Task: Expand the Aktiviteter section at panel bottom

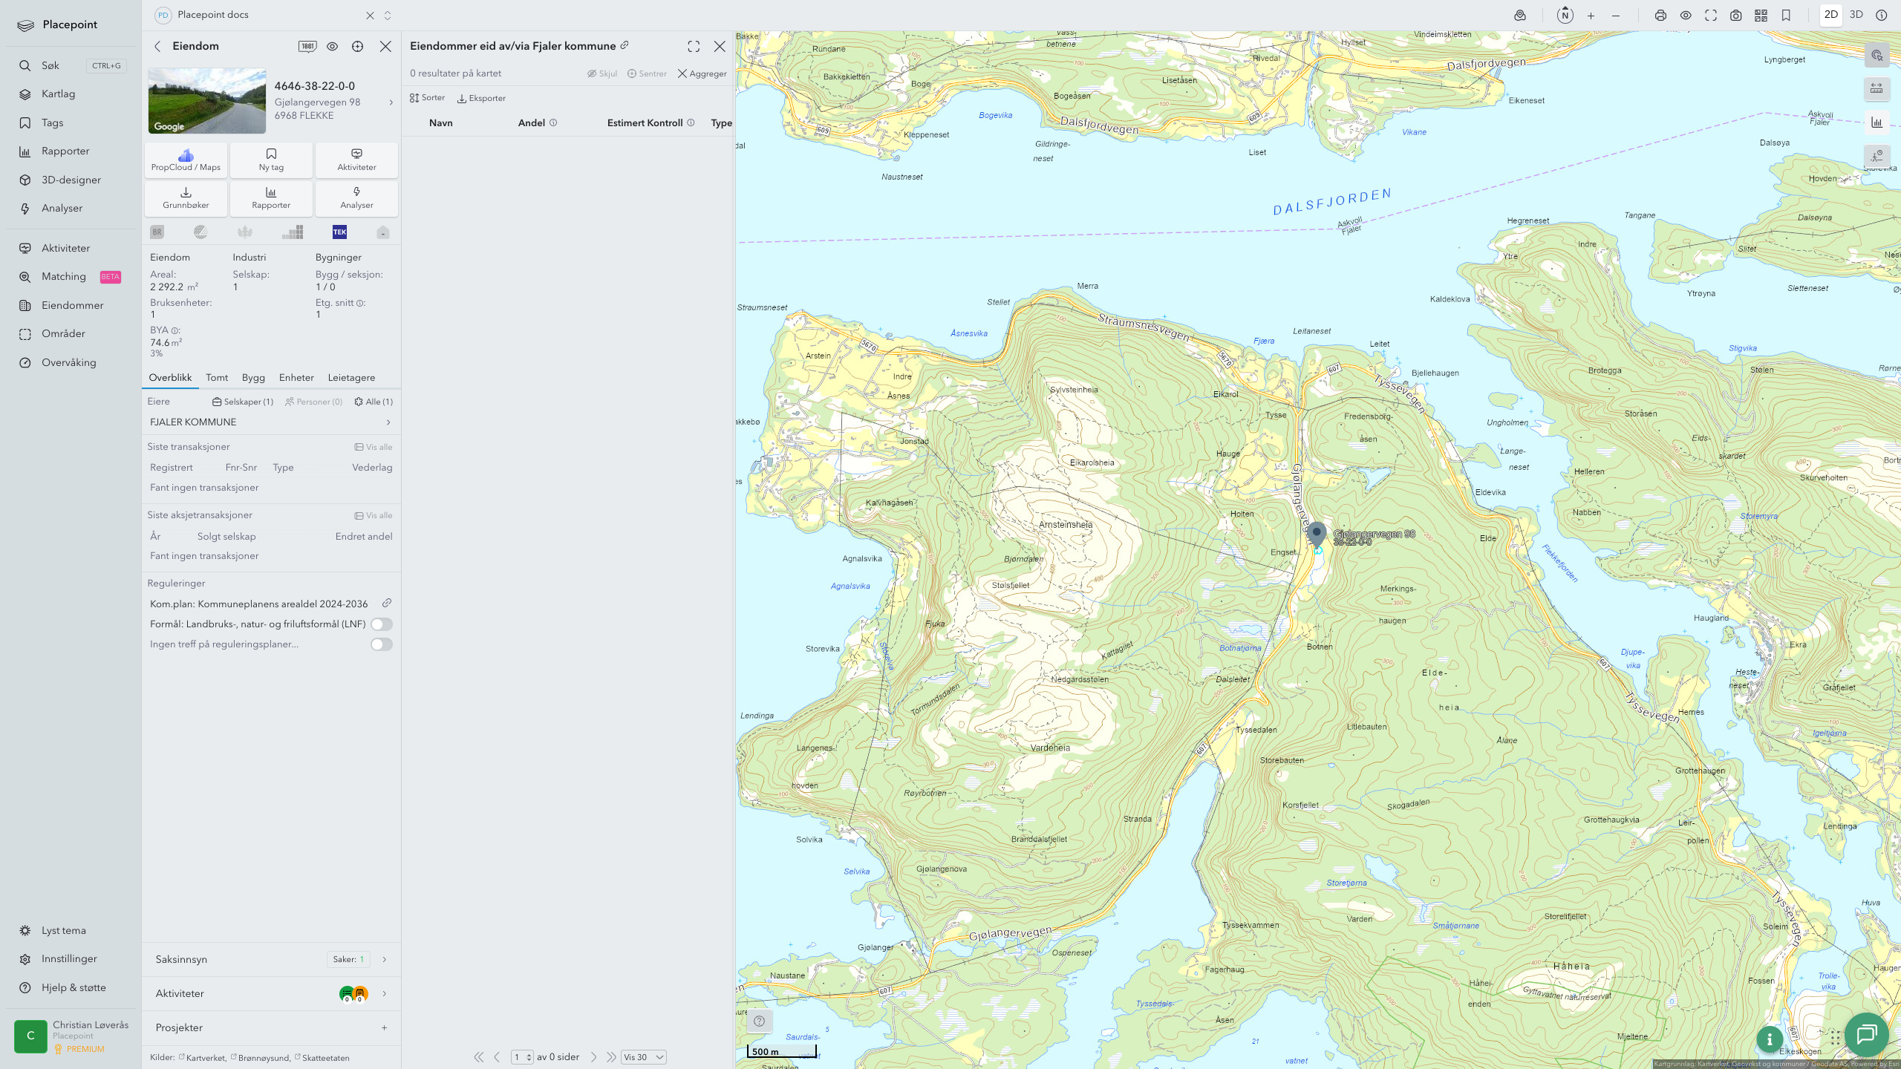Action: [x=271, y=994]
